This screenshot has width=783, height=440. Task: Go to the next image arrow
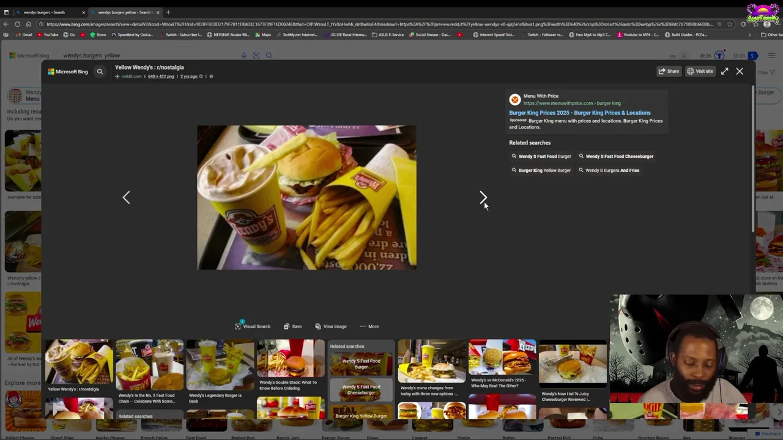(483, 197)
